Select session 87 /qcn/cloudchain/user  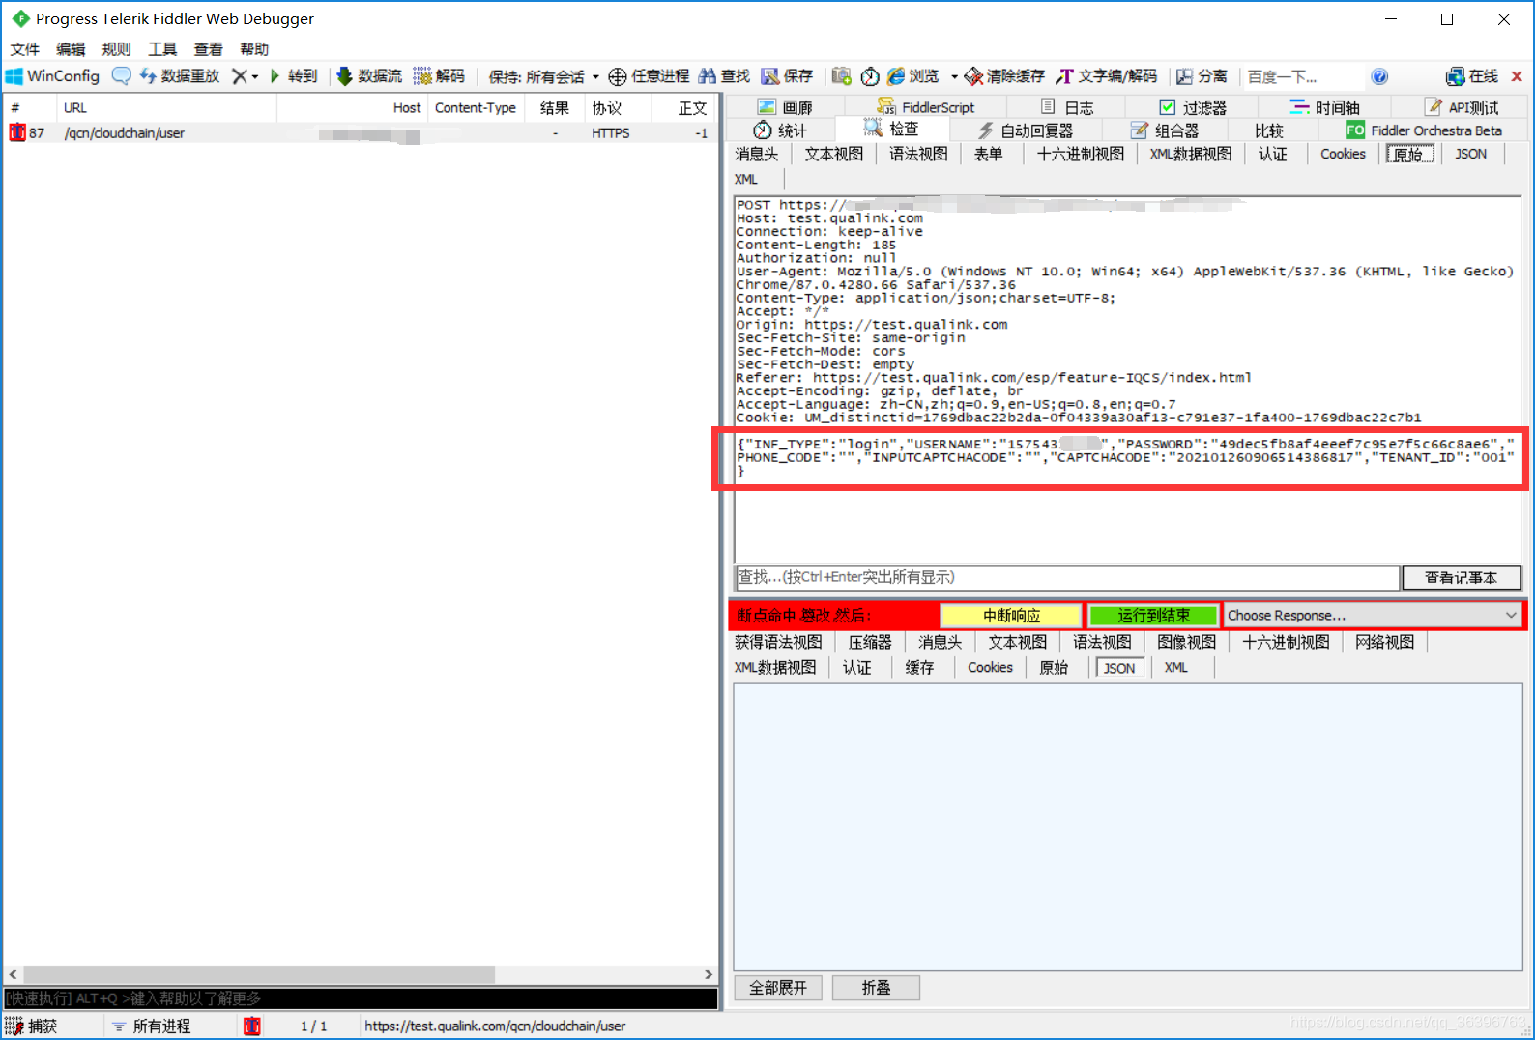tap(360, 133)
